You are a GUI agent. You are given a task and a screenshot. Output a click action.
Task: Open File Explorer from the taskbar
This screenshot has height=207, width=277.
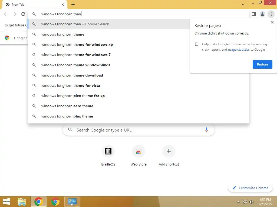coord(22,202)
